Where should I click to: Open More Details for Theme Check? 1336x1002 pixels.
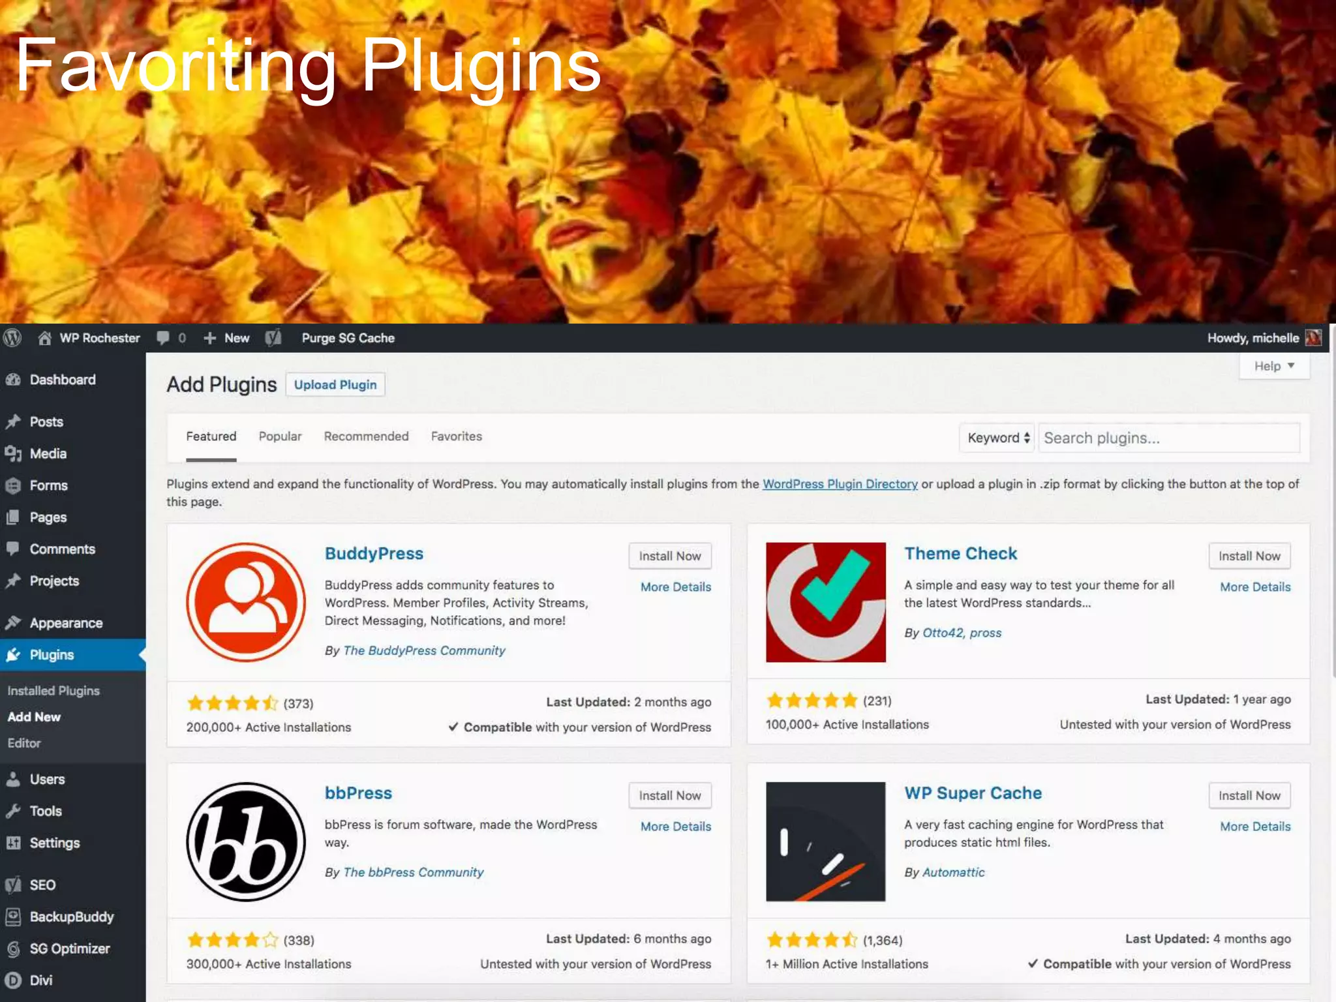1256,586
